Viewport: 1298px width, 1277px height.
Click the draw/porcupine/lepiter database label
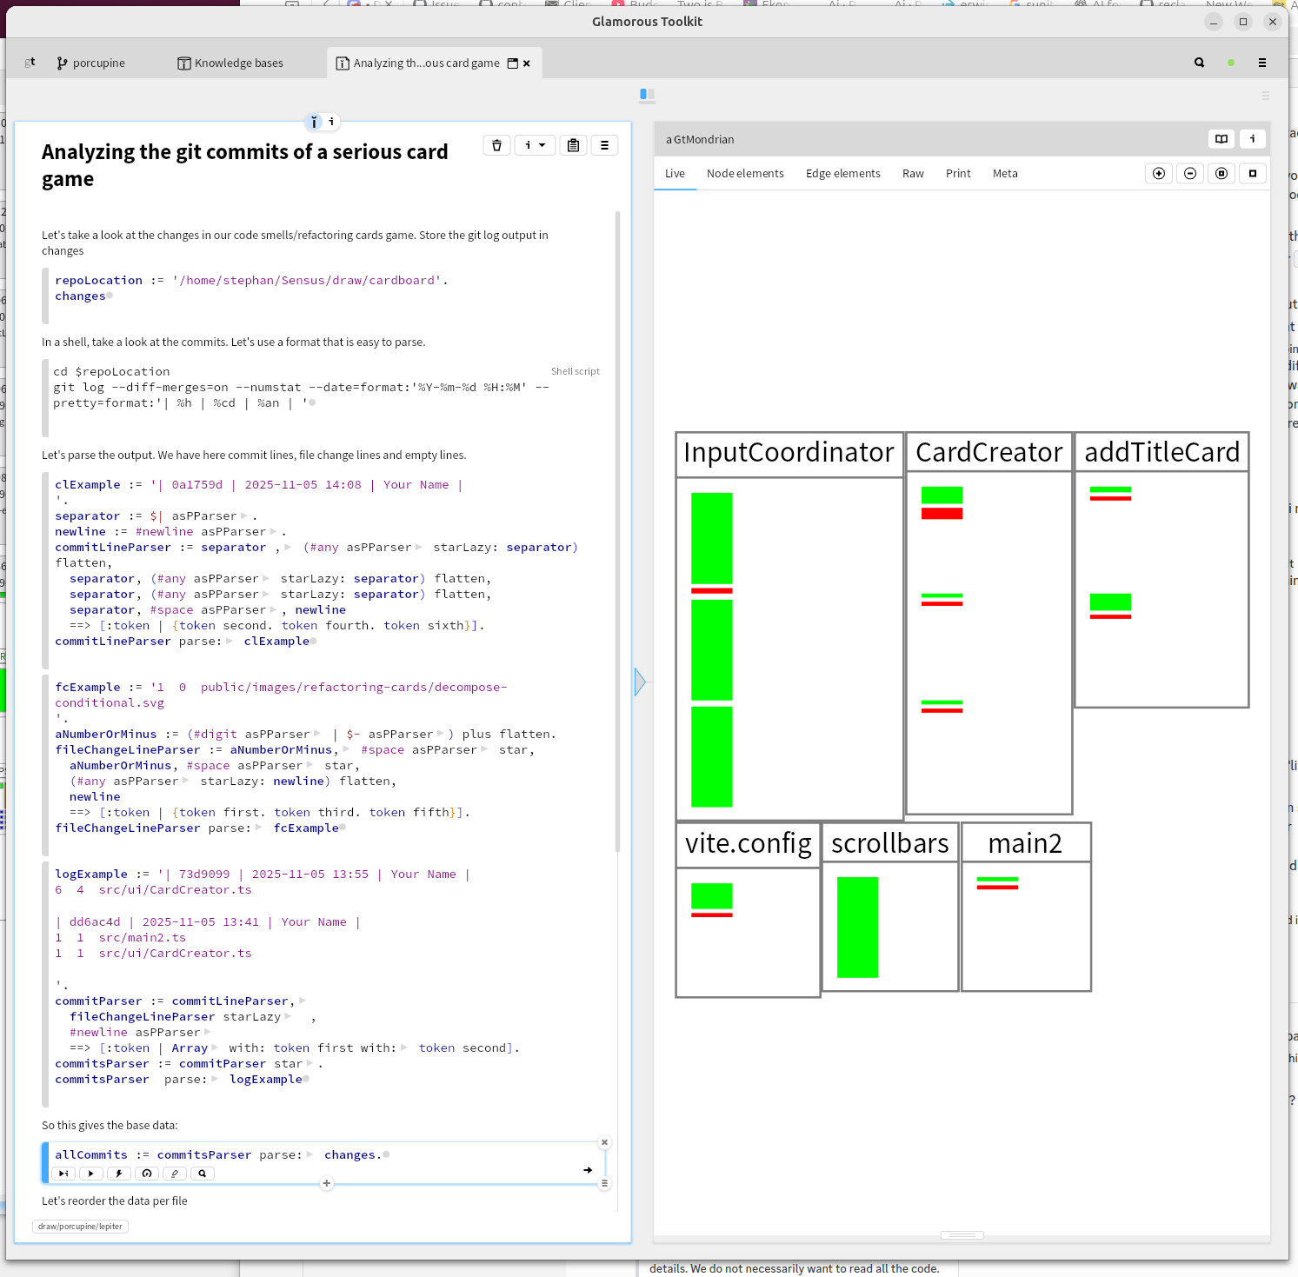tap(80, 1227)
